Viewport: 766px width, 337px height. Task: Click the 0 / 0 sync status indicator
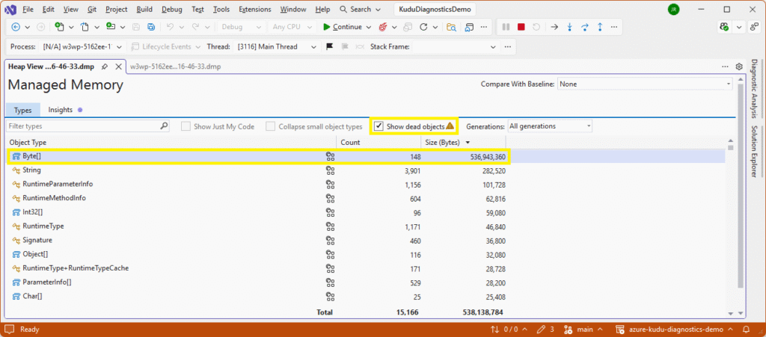click(508, 330)
